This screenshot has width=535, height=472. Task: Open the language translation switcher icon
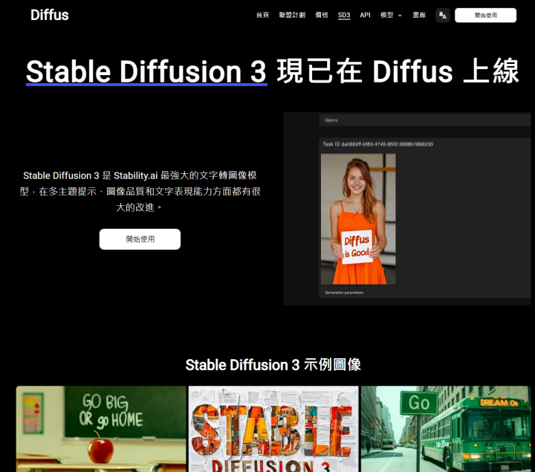click(442, 15)
